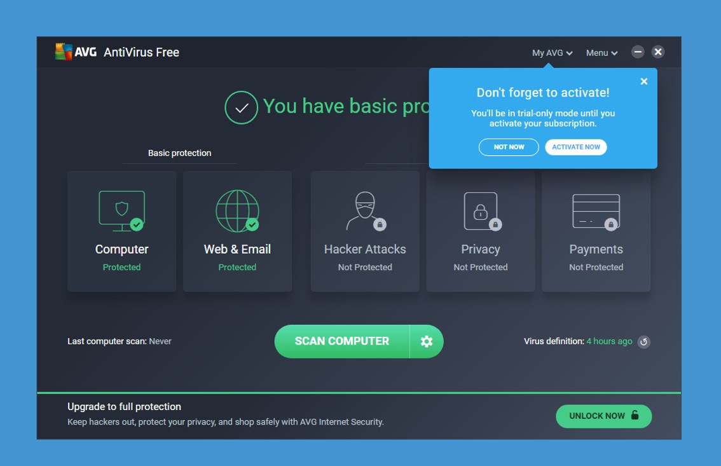The width and height of the screenshot is (721, 466).
Task: Click the Web & Email globe icon
Action: [x=237, y=210]
